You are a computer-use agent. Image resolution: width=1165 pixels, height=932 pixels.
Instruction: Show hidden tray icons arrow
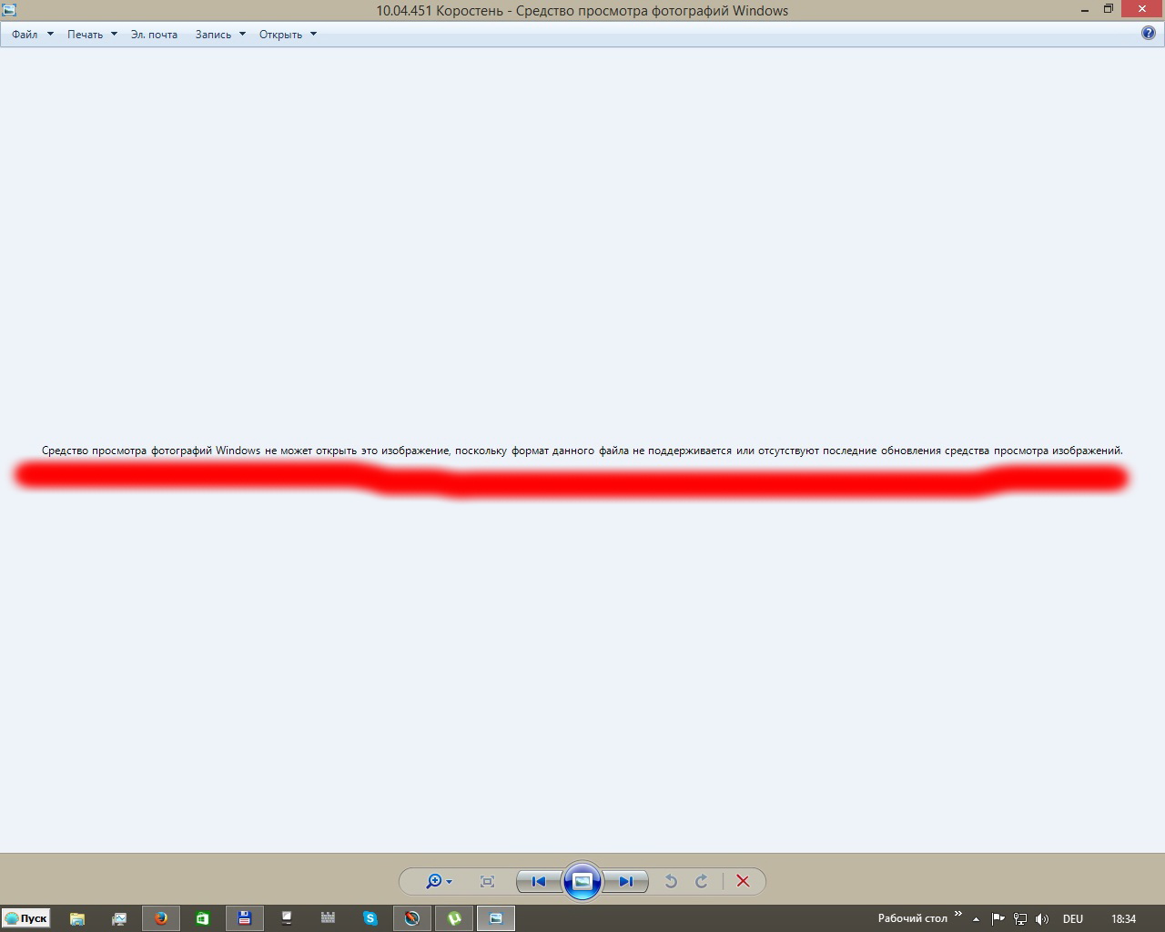click(x=976, y=919)
